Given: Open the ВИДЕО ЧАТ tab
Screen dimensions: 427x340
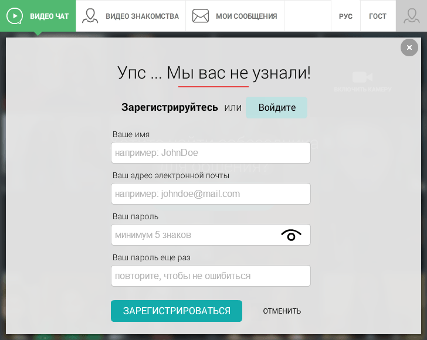Looking at the screenshot, I should coord(38,16).
